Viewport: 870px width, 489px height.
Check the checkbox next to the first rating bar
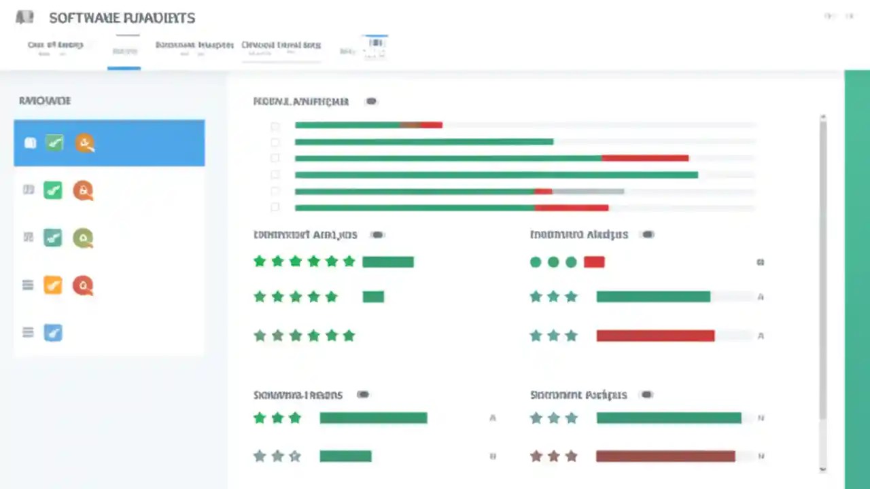(x=275, y=126)
